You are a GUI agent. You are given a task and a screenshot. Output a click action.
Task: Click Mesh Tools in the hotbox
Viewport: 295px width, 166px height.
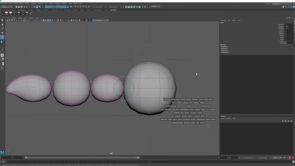tap(176, 109)
